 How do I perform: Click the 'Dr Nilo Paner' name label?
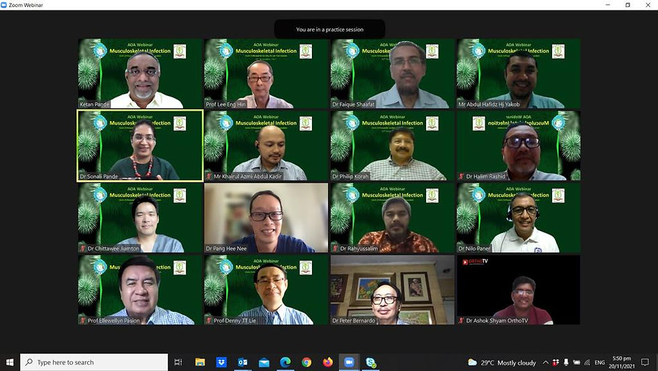pyautogui.click(x=475, y=248)
